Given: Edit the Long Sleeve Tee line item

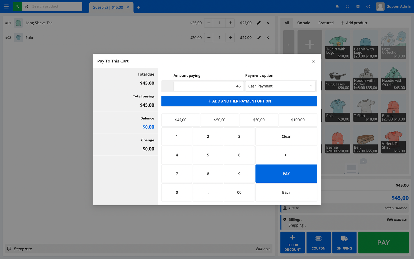Looking at the screenshot, I should [259, 23].
